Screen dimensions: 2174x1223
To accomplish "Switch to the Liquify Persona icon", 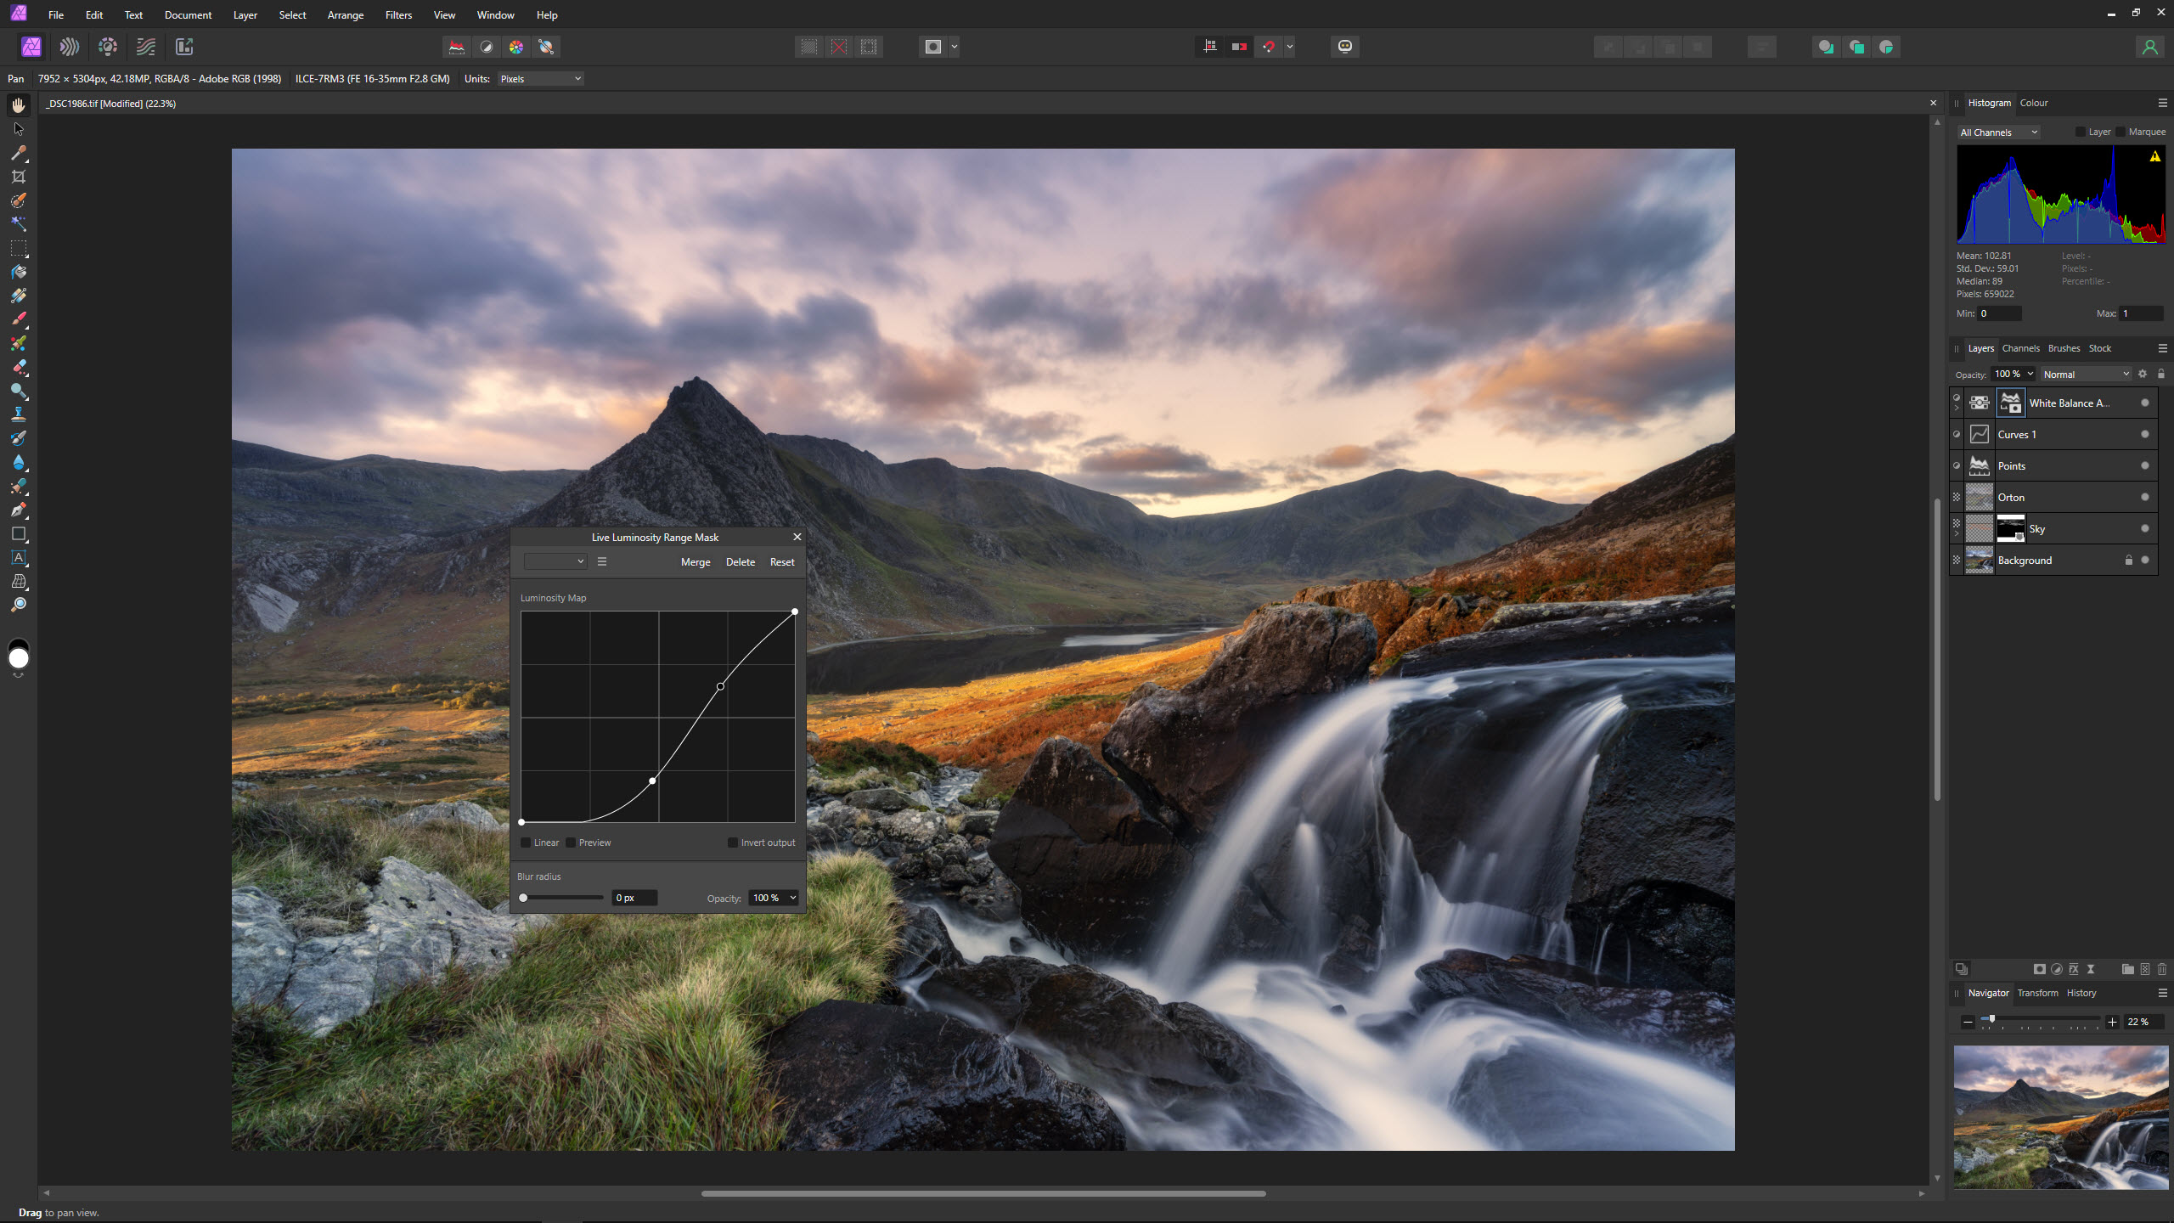I will pos(70,47).
